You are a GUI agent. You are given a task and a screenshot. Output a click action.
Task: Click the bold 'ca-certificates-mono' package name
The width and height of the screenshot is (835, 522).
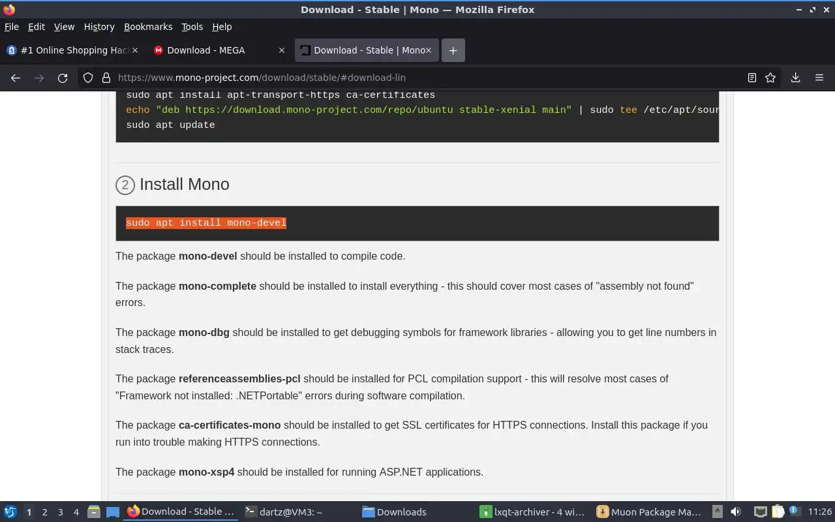point(230,425)
